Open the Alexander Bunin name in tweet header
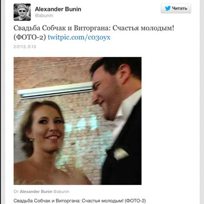204x204 pixels. click(x=58, y=9)
